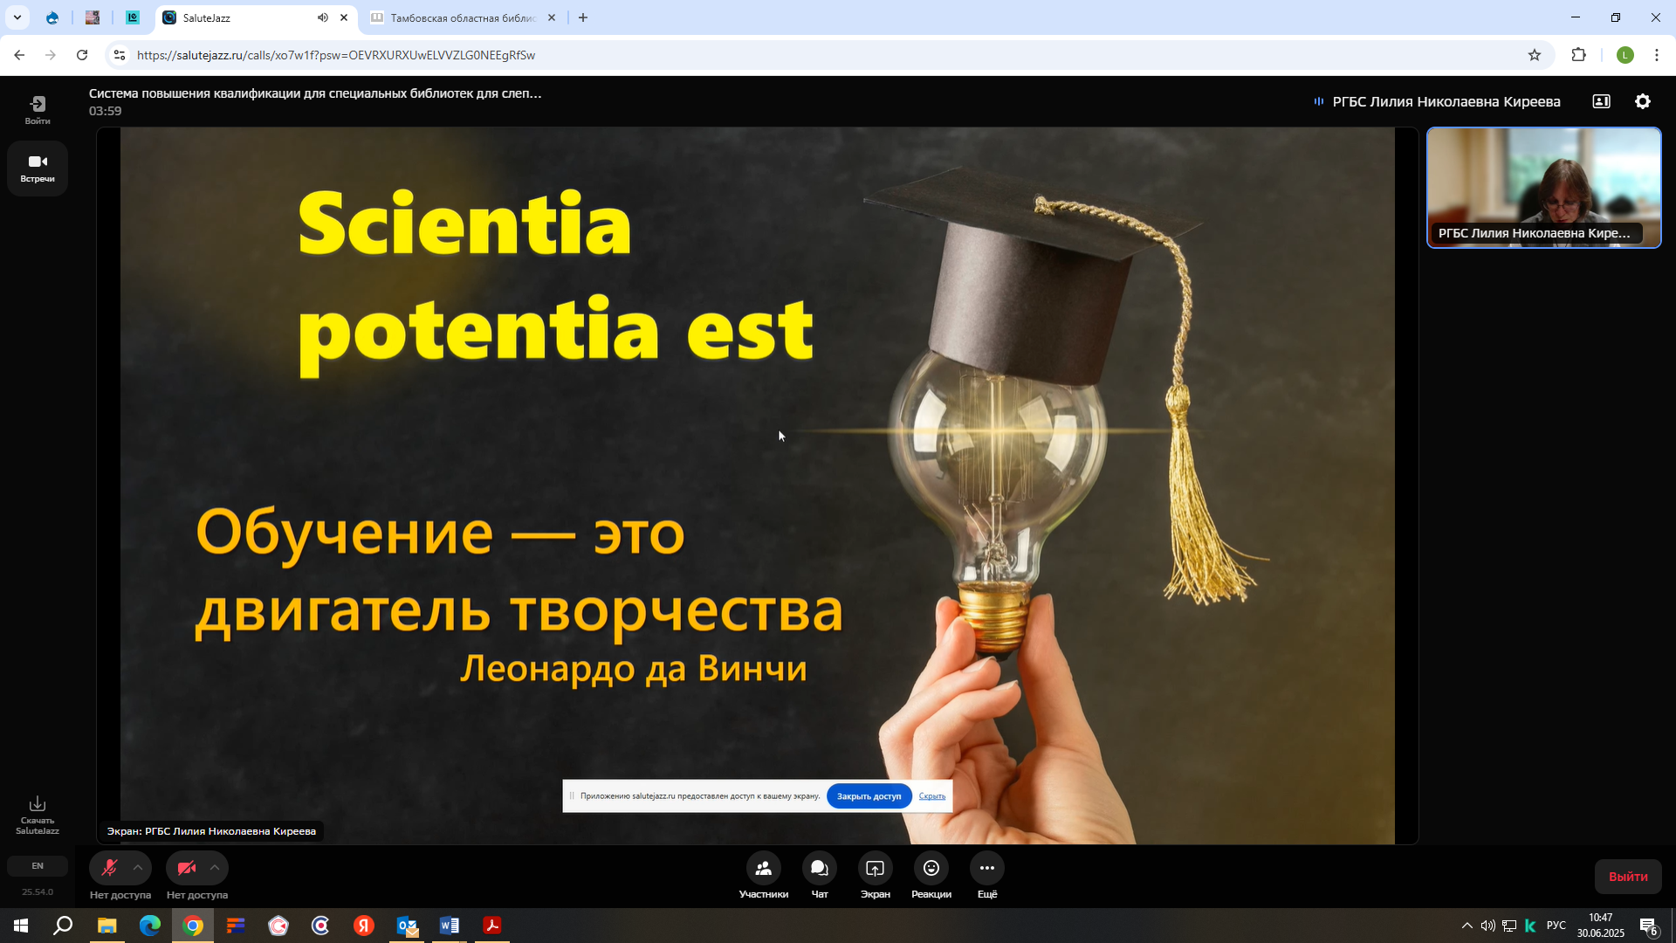Start screen sharing with Экран
Image resolution: width=1676 pixels, height=943 pixels.
(x=876, y=876)
